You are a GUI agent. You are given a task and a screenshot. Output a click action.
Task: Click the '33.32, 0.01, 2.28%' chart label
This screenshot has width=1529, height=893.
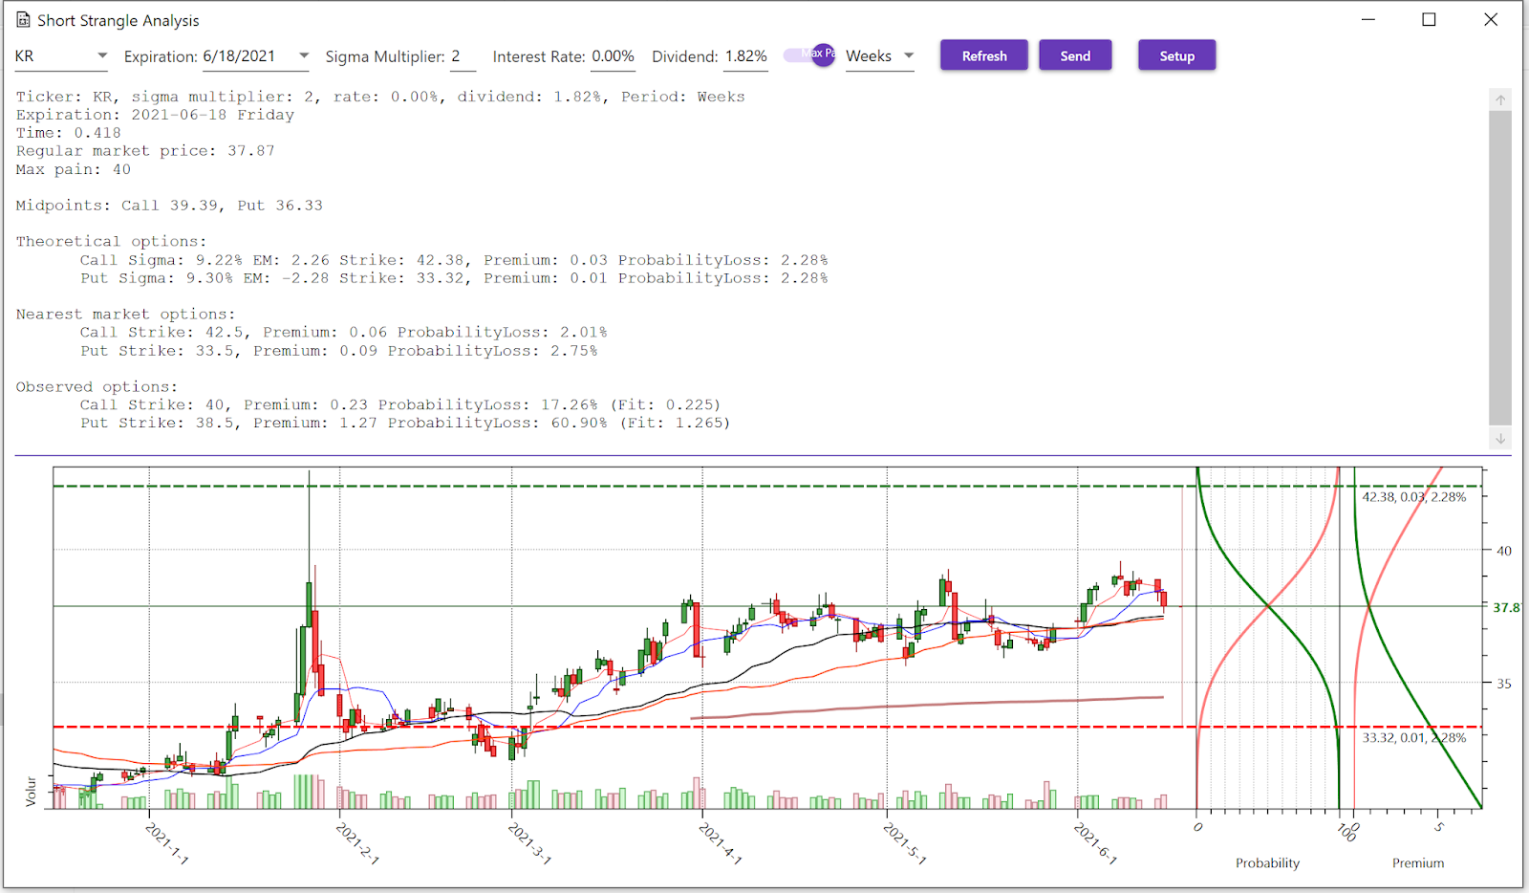tap(1413, 738)
